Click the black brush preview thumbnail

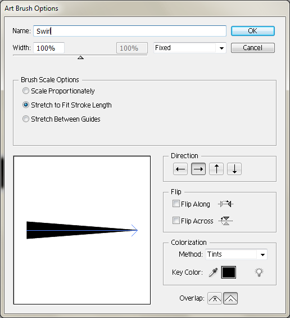[82, 230]
